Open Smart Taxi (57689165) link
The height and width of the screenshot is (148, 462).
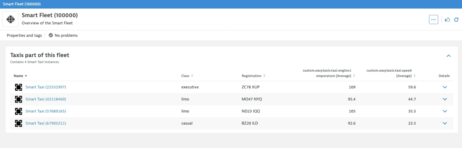tap(46, 111)
